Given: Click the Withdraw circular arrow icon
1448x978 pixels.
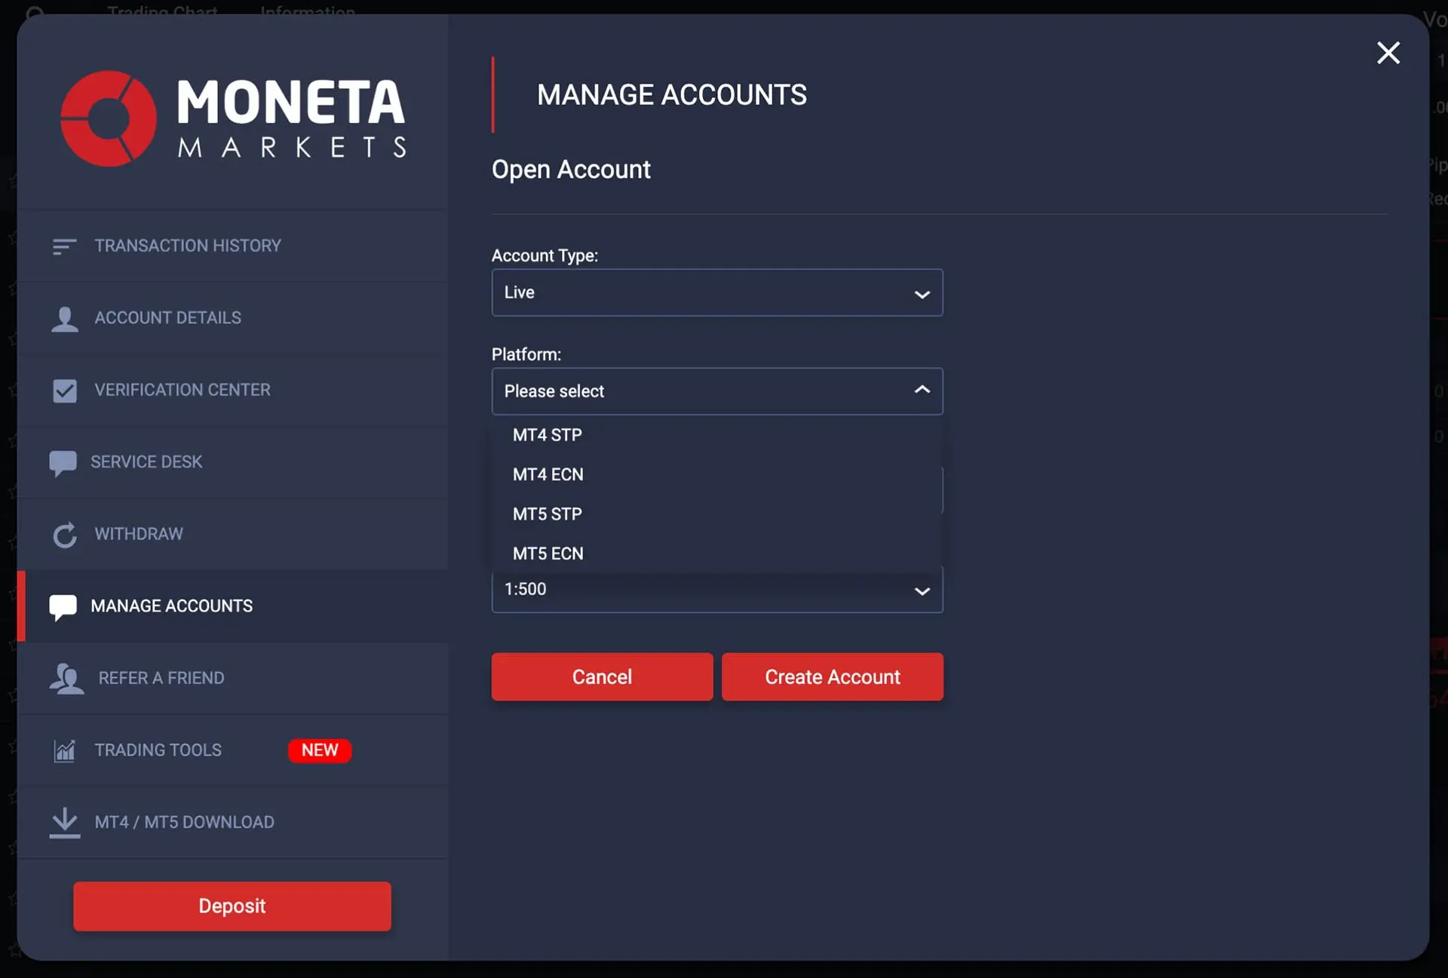Looking at the screenshot, I should [64, 535].
